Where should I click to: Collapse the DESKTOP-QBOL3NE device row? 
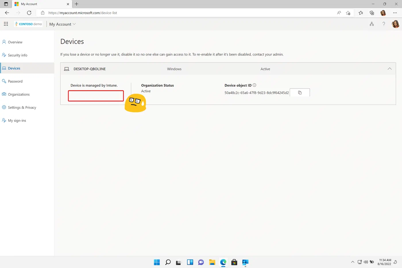(x=390, y=69)
